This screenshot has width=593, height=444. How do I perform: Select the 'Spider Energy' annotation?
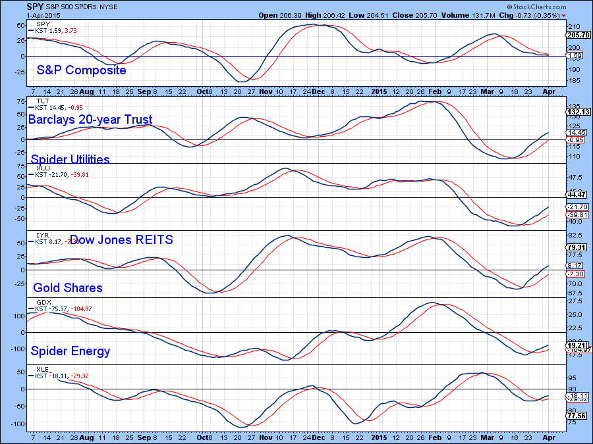point(71,351)
